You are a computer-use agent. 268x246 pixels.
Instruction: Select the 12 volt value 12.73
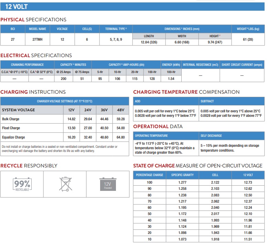248,183
